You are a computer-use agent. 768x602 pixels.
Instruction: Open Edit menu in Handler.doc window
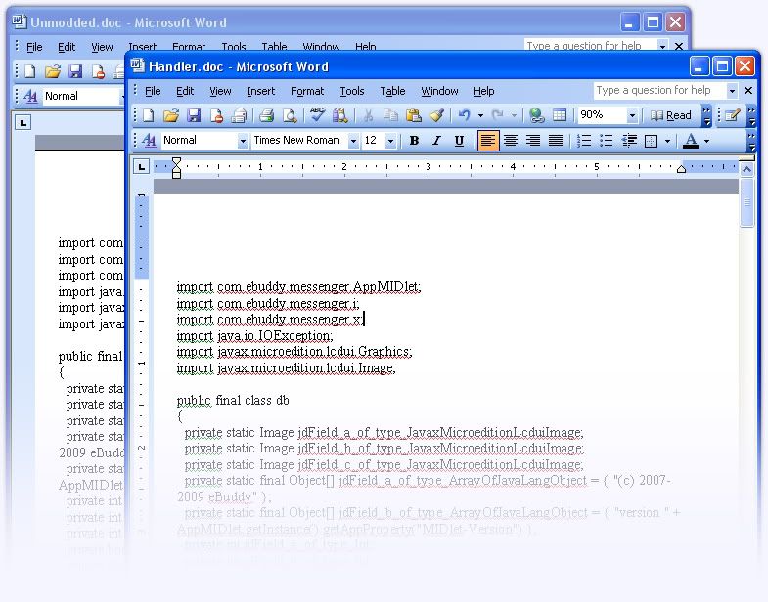185,91
